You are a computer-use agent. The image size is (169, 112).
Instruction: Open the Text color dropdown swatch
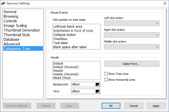[98, 91]
